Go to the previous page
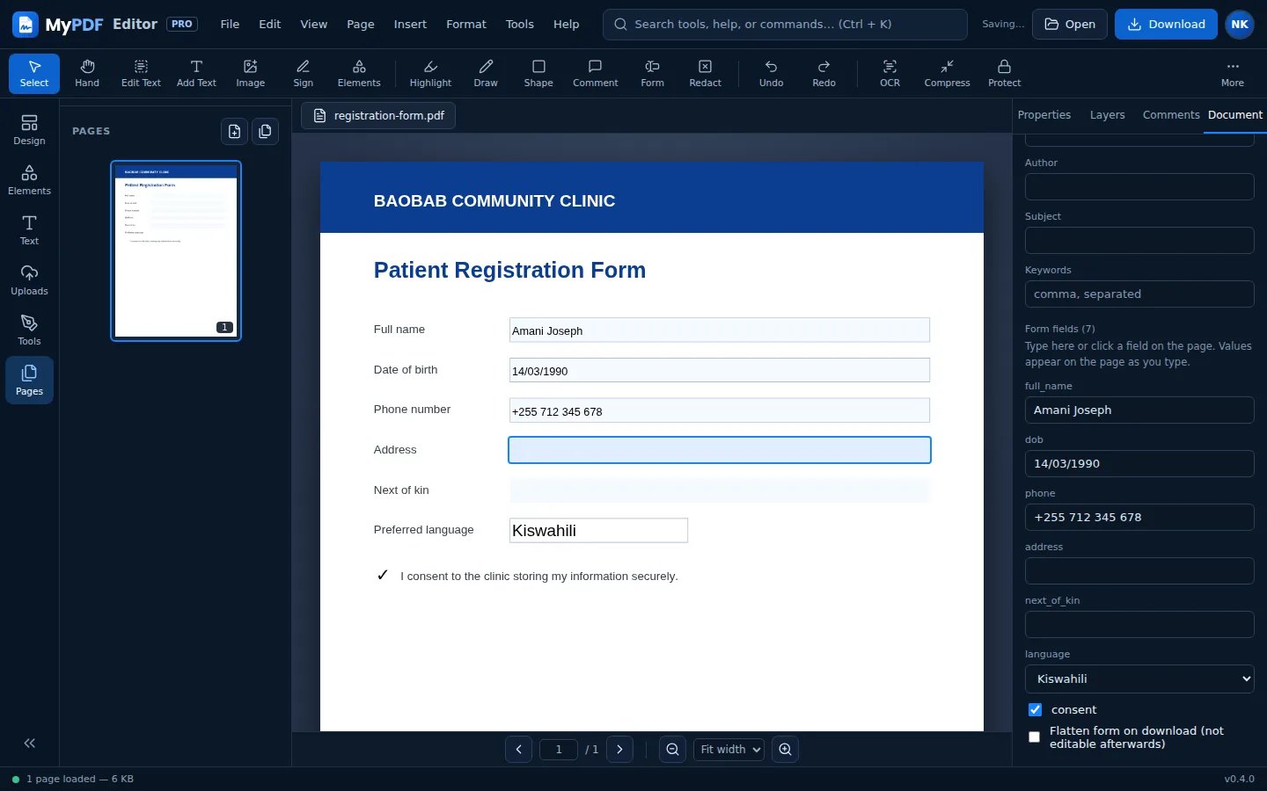This screenshot has width=1267, height=791. coord(518,750)
